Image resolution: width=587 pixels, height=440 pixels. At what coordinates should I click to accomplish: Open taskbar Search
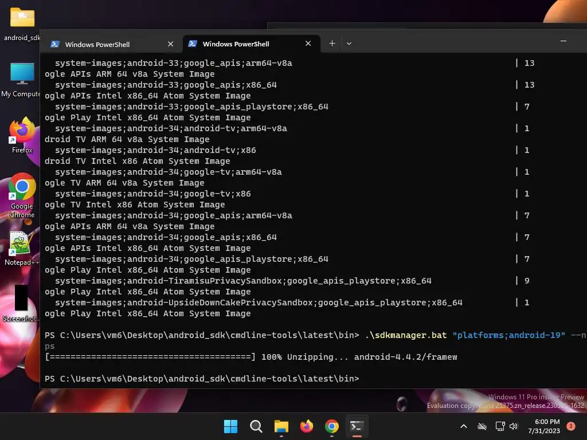tap(256, 426)
